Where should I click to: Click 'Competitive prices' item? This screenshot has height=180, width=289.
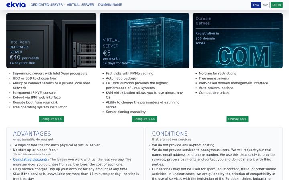[214, 92]
